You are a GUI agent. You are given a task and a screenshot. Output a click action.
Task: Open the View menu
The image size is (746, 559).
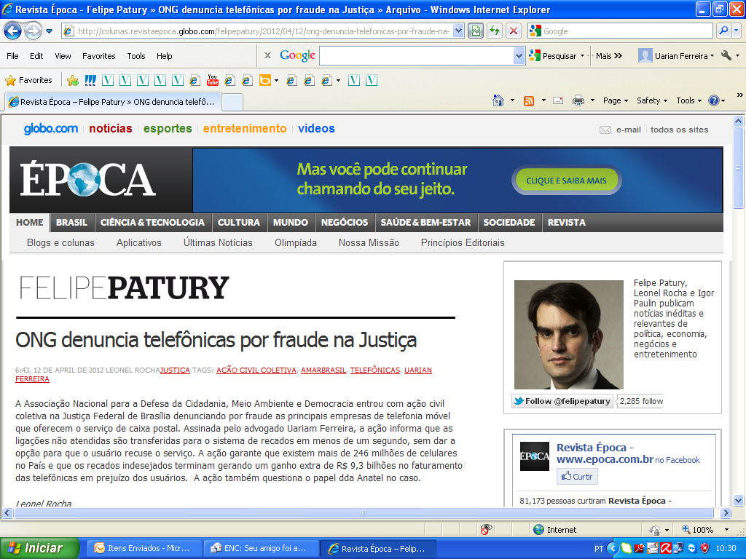pos(63,56)
